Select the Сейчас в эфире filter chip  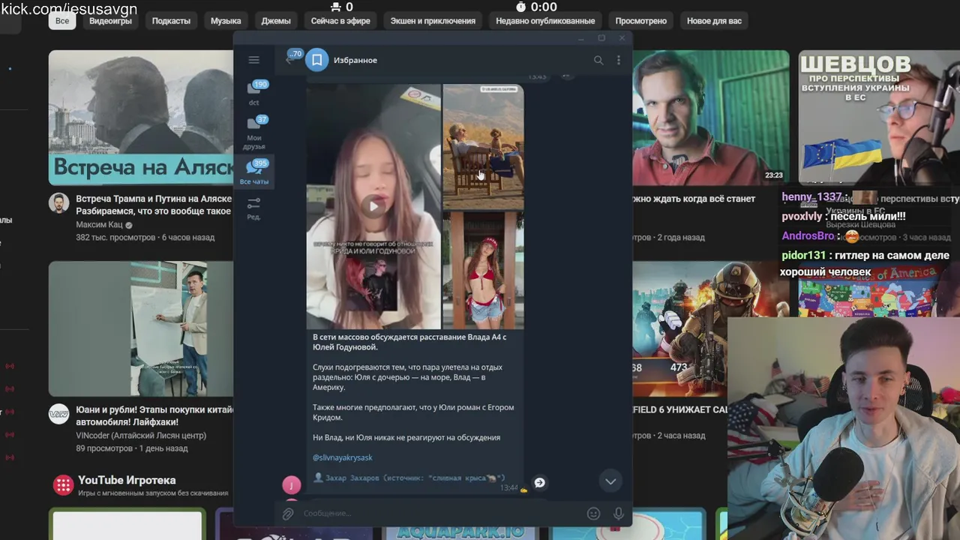[x=340, y=21]
